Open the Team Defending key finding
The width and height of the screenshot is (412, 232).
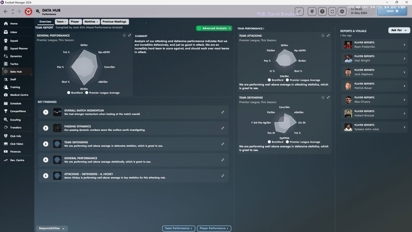click(134, 144)
